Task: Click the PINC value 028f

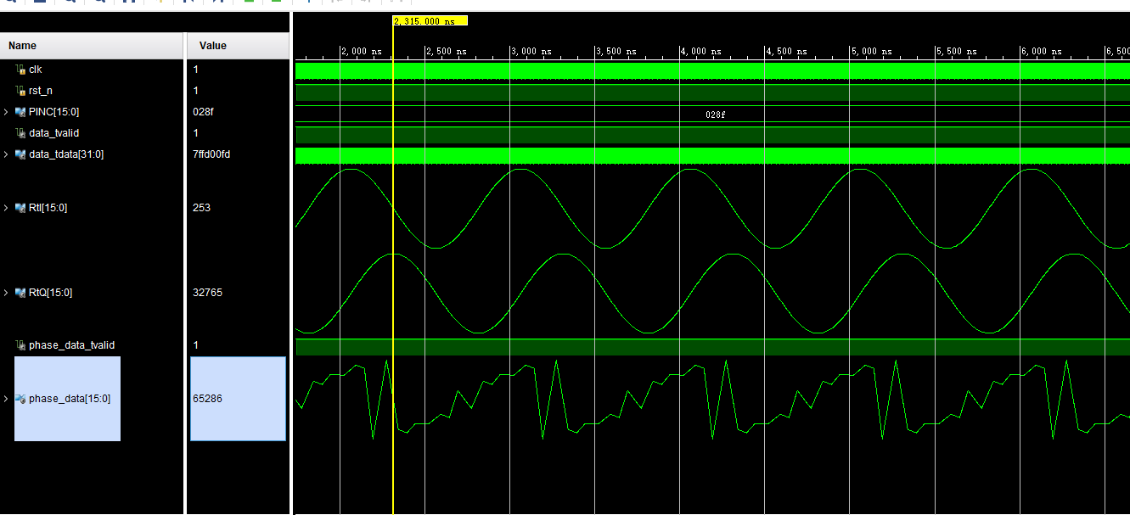Action: [x=202, y=112]
